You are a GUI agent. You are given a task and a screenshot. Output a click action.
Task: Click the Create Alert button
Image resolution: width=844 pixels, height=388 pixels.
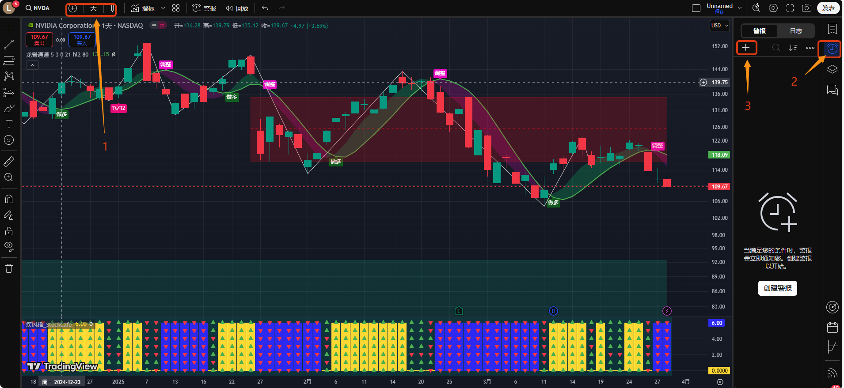pos(778,288)
